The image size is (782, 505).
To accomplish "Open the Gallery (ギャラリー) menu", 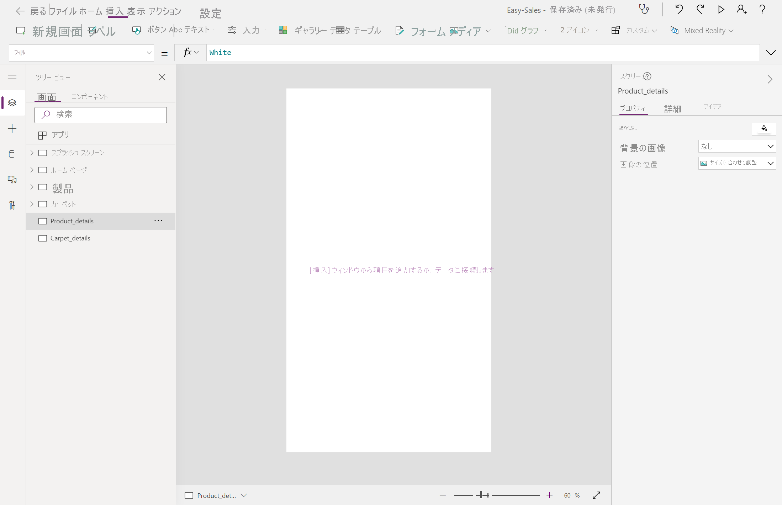I will (x=302, y=30).
